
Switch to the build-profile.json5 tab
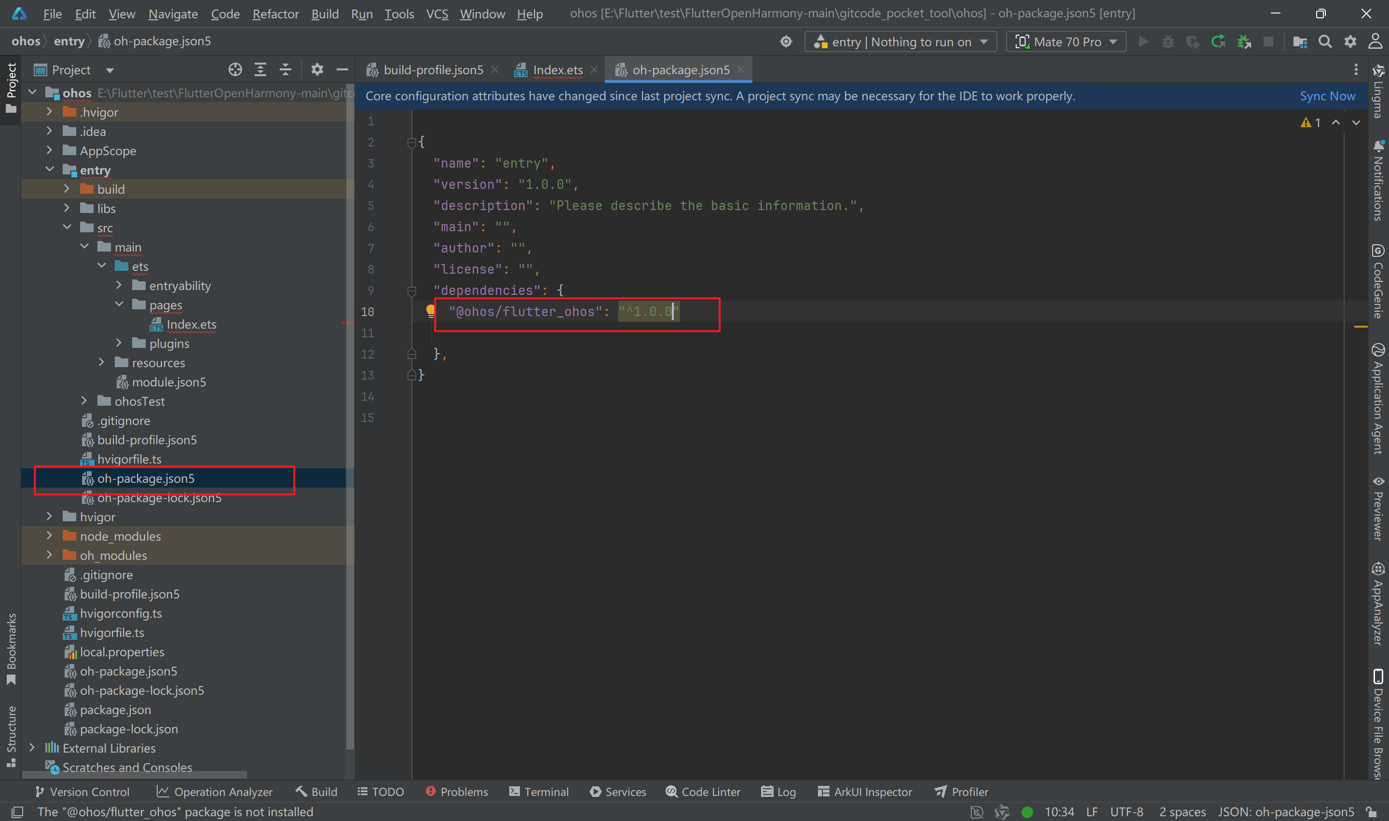click(x=432, y=70)
